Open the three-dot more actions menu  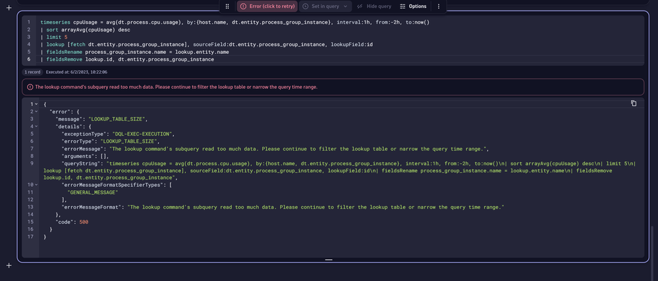click(x=439, y=6)
